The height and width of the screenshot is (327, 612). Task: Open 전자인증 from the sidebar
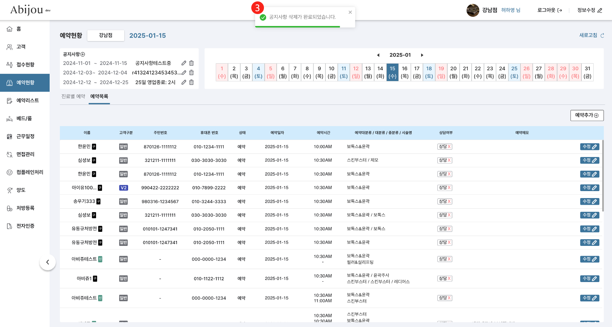click(x=25, y=226)
